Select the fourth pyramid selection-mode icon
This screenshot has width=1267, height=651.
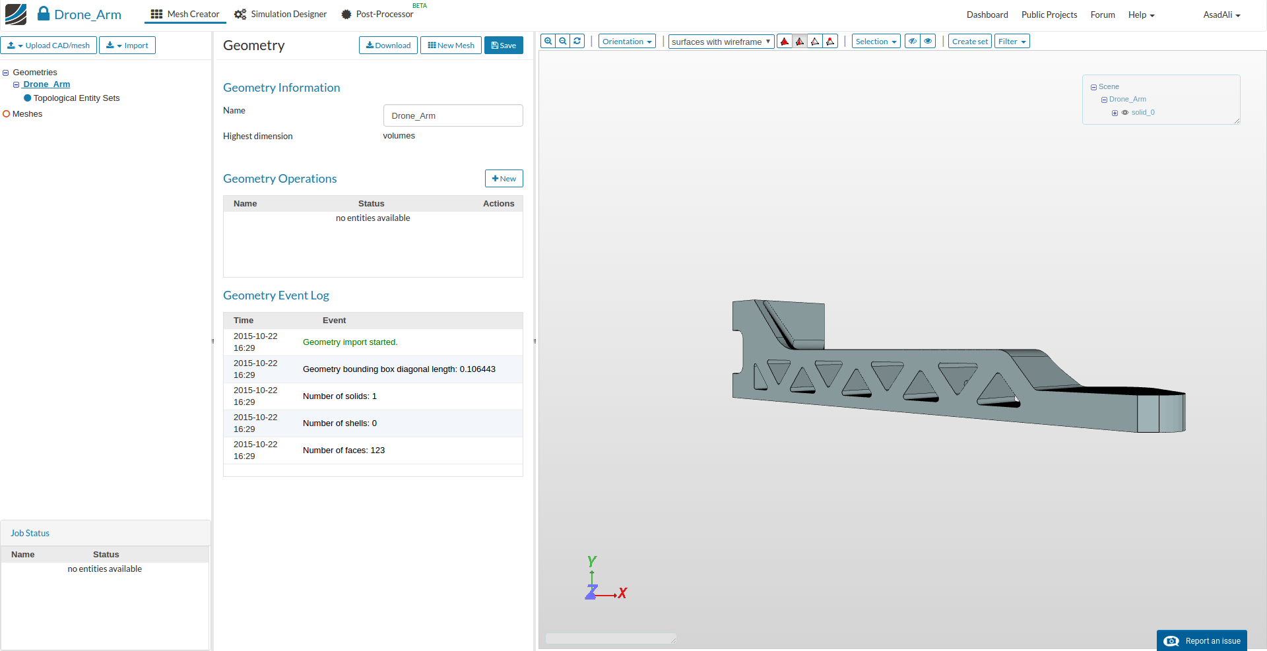(830, 42)
